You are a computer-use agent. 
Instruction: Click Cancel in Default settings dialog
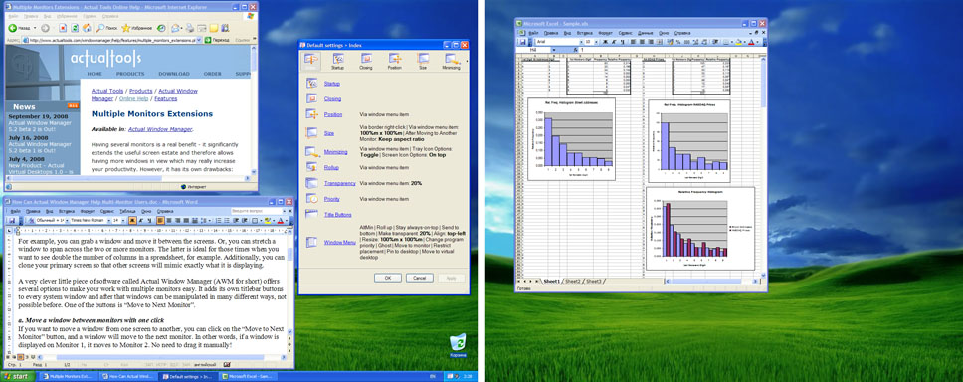click(x=420, y=278)
